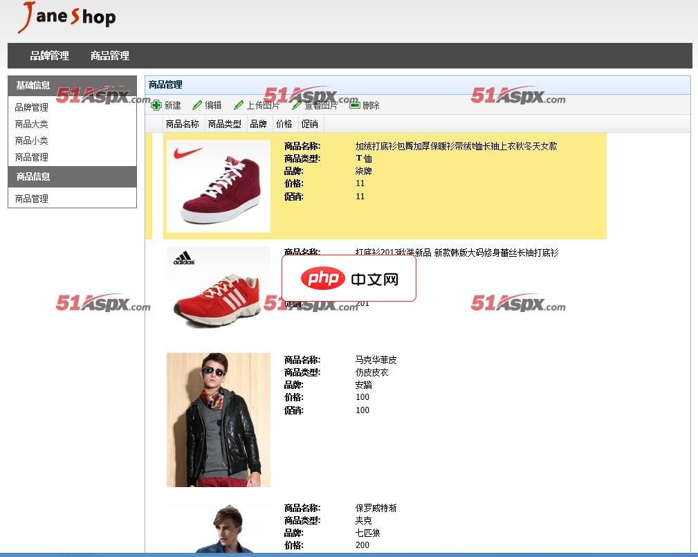Select 品牌管理 link in the sidebar
Screen dimensions: 698x557
coord(32,107)
